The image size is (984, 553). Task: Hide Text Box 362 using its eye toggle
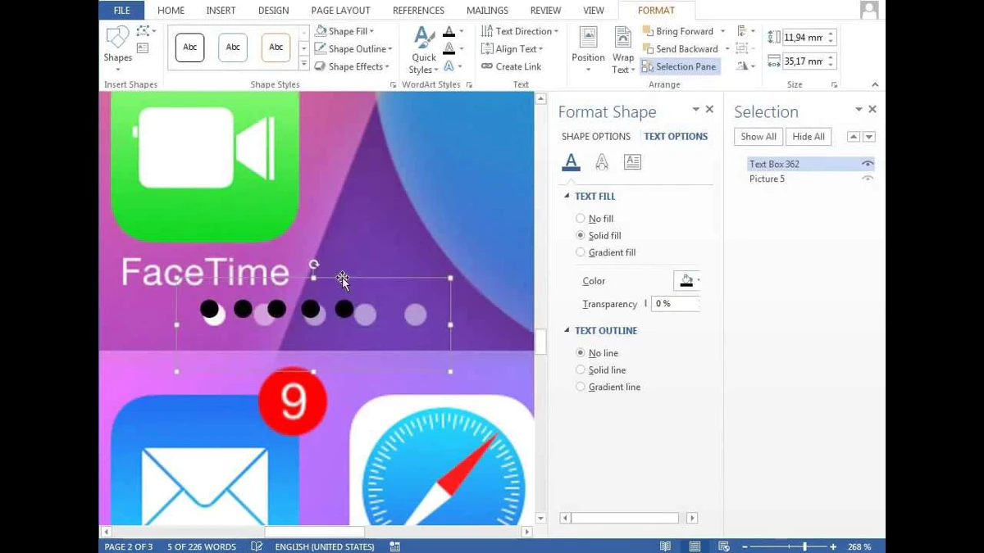point(867,163)
